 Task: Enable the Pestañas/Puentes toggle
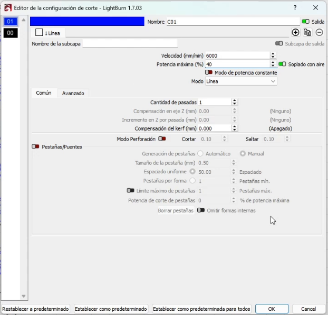click(x=35, y=146)
